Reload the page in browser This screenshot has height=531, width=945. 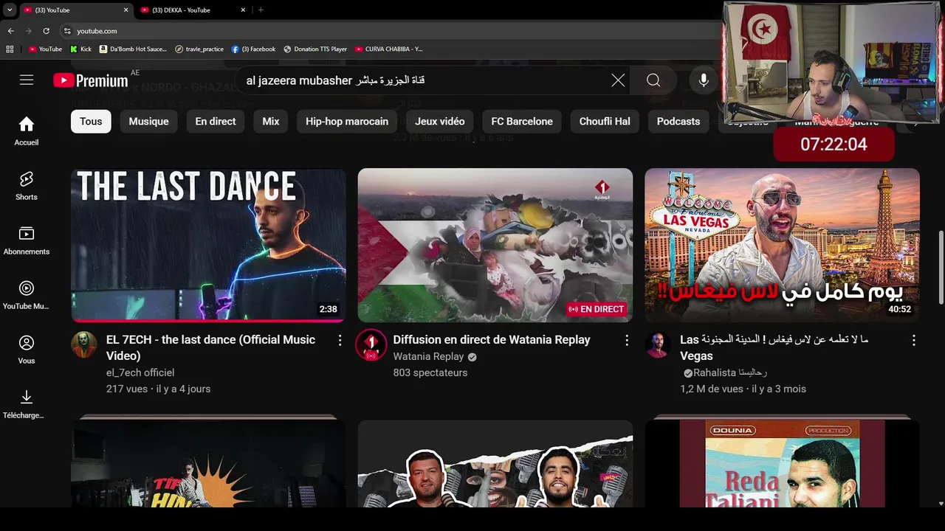point(46,31)
